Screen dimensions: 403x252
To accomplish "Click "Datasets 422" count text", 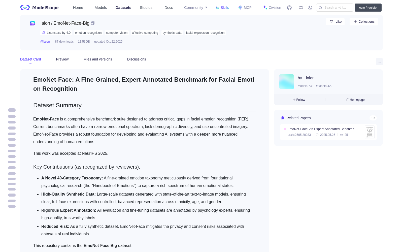I will pos(323,86).
